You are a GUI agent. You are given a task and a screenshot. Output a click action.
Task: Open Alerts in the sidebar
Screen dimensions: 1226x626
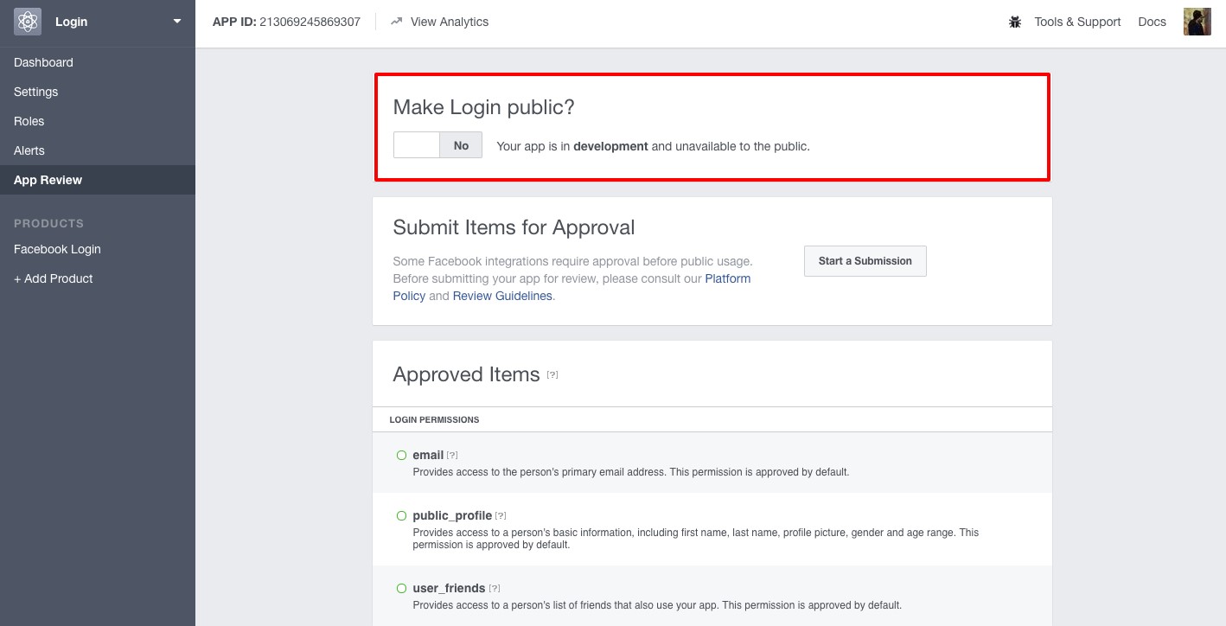point(29,150)
